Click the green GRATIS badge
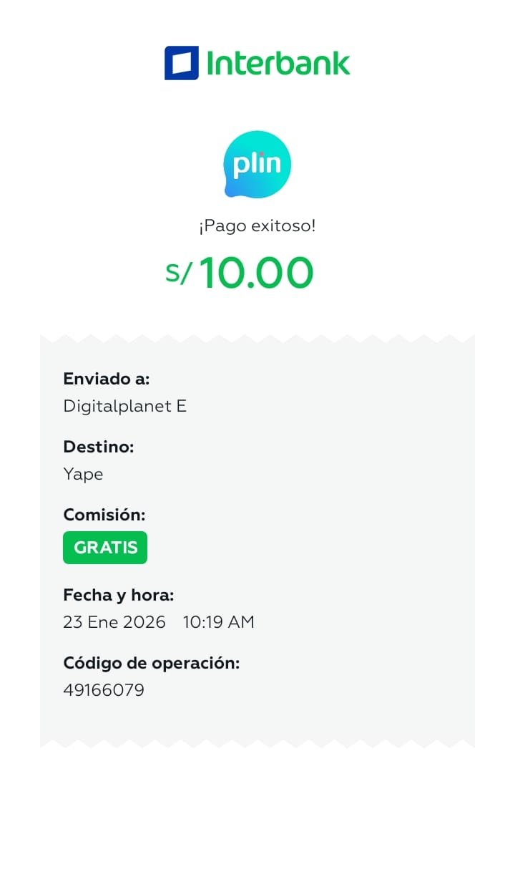Screen dimensions: 515x892 105,548
